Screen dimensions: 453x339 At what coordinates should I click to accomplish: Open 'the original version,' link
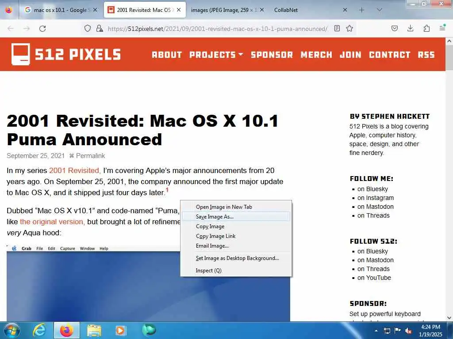point(52,222)
